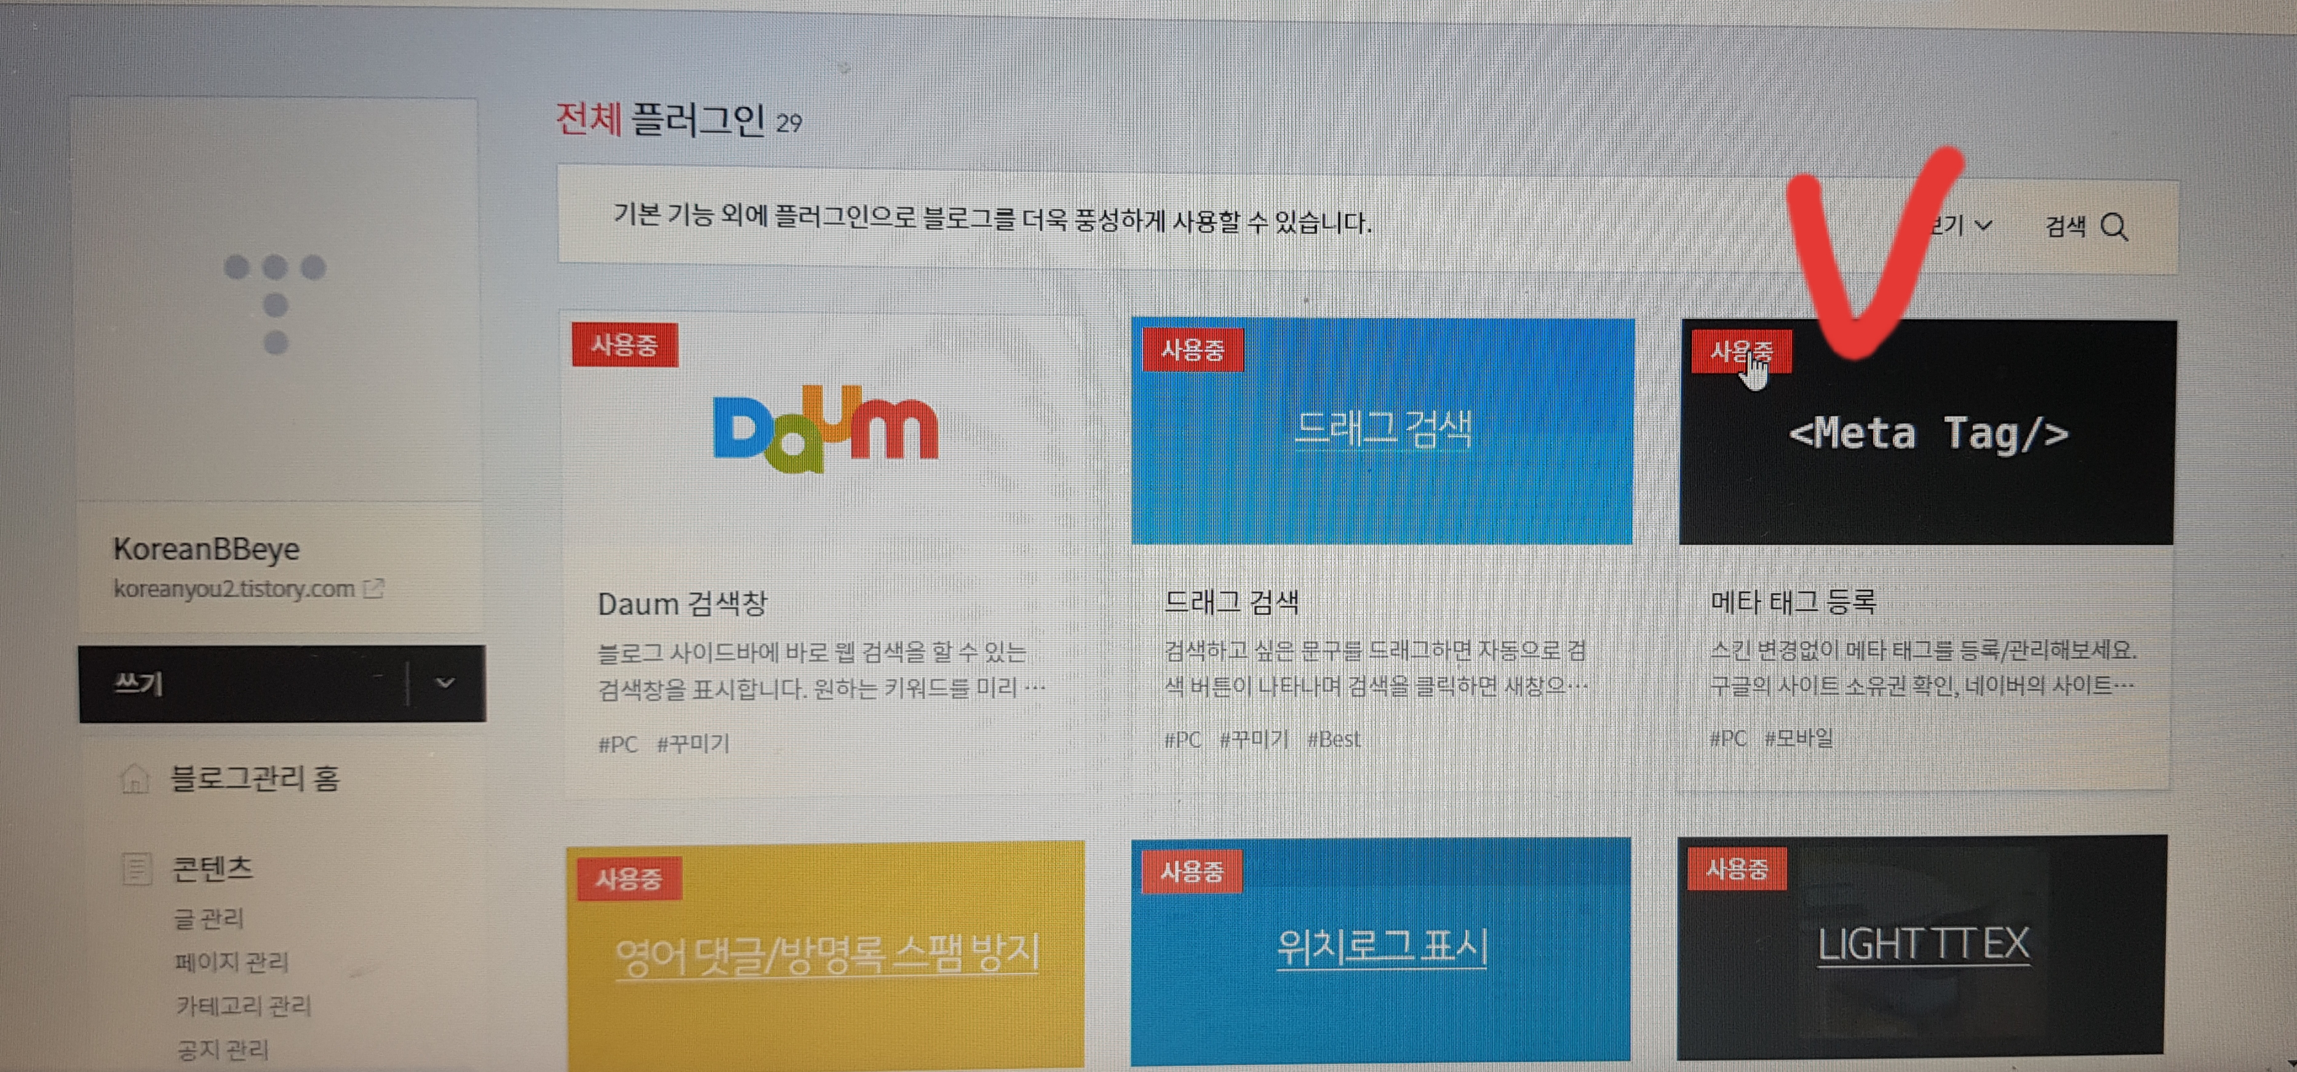
Task: Click the blog management home icon
Action: [135, 779]
